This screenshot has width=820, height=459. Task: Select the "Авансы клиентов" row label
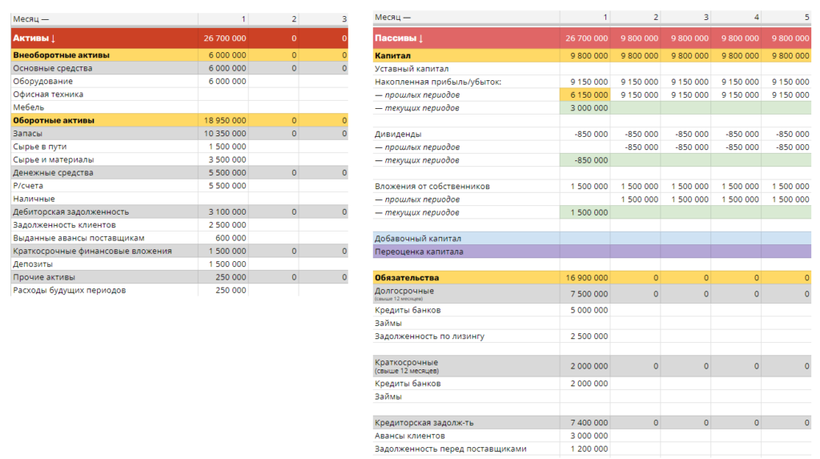click(409, 436)
